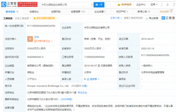Click 导出数据 export button
This screenshot has height=112, width=182.
(x=152, y=18)
